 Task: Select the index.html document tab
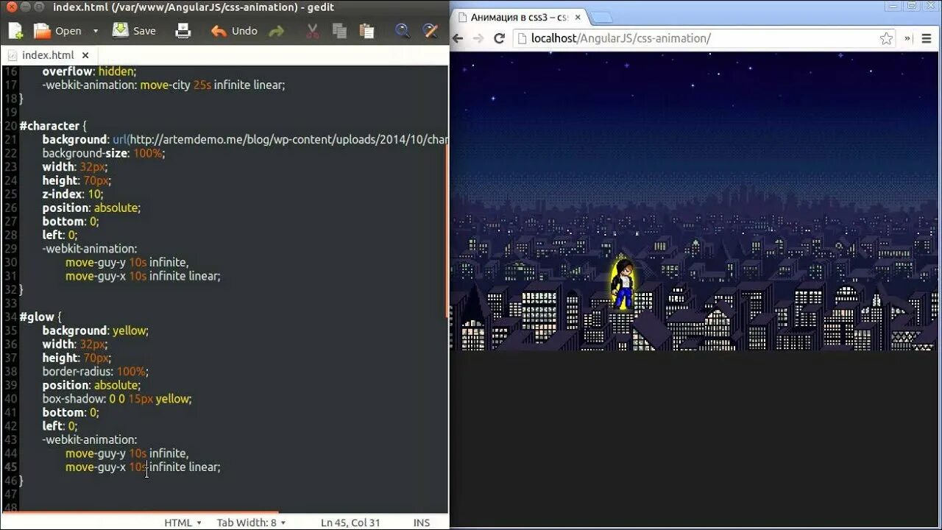pos(48,55)
